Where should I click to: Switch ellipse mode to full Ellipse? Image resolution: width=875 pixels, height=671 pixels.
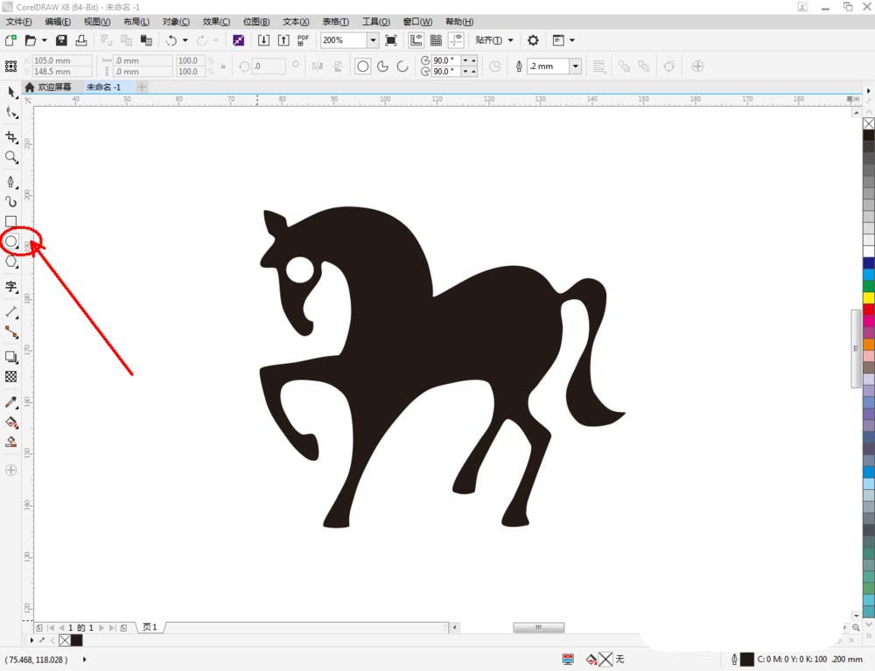point(363,66)
